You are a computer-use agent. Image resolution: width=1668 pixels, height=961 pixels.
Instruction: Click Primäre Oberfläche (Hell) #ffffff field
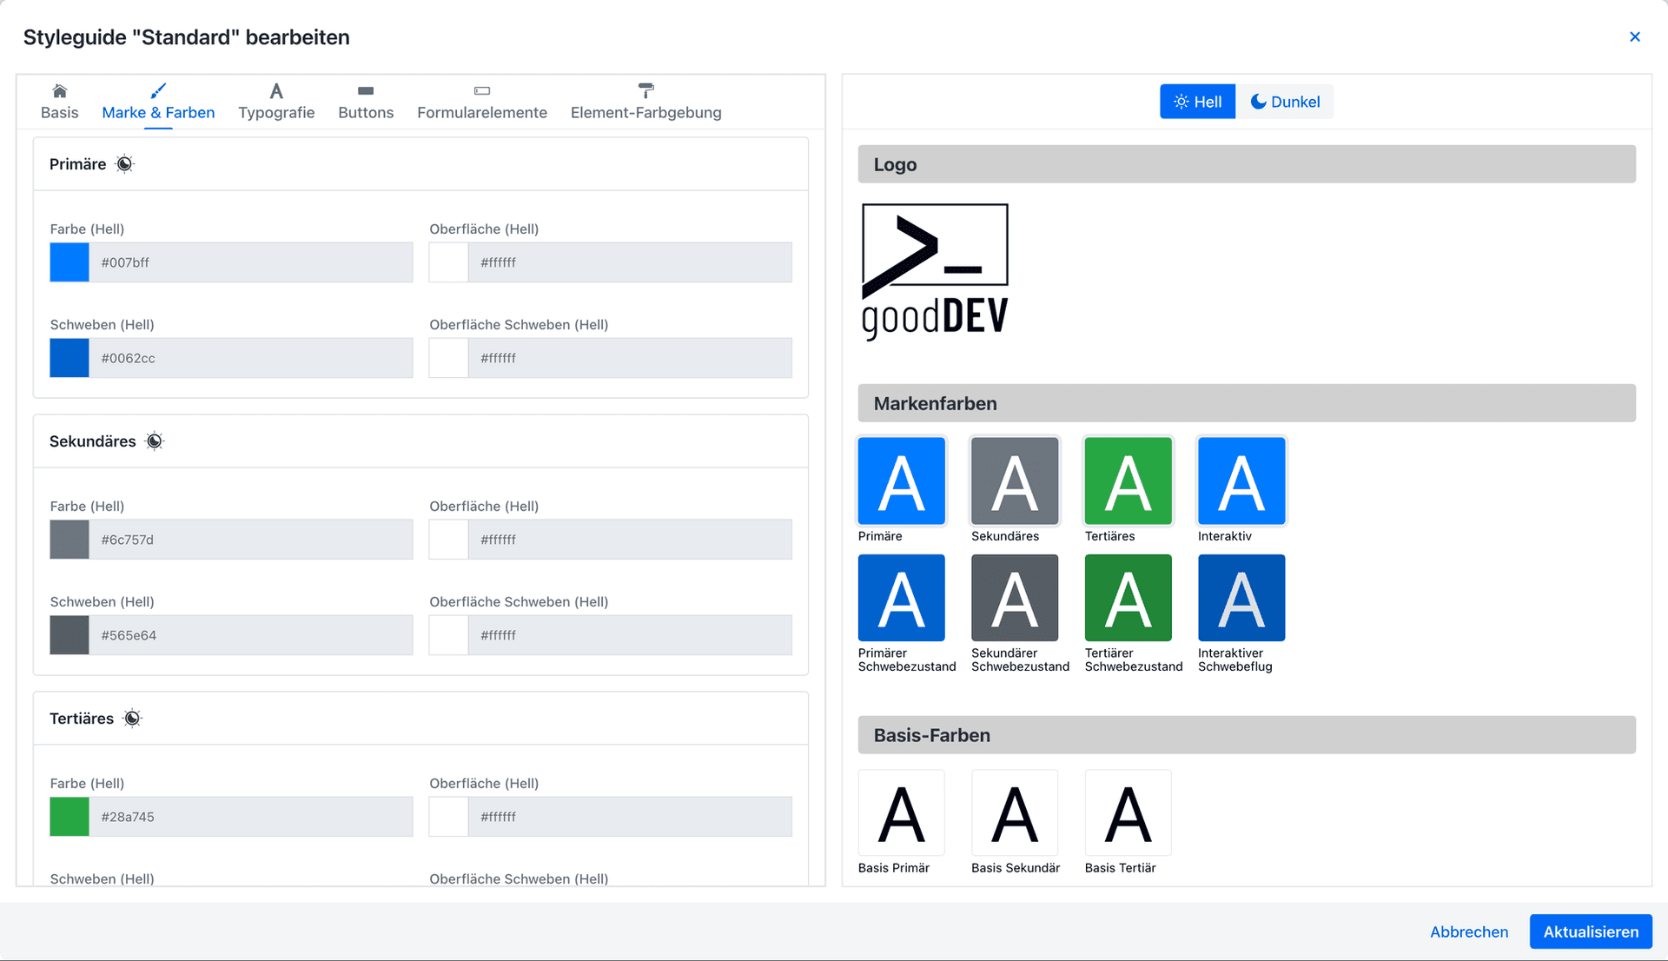click(x=630, y=262)
